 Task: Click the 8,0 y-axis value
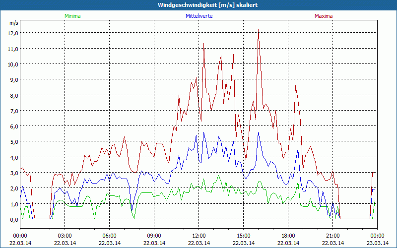[14, 95]
